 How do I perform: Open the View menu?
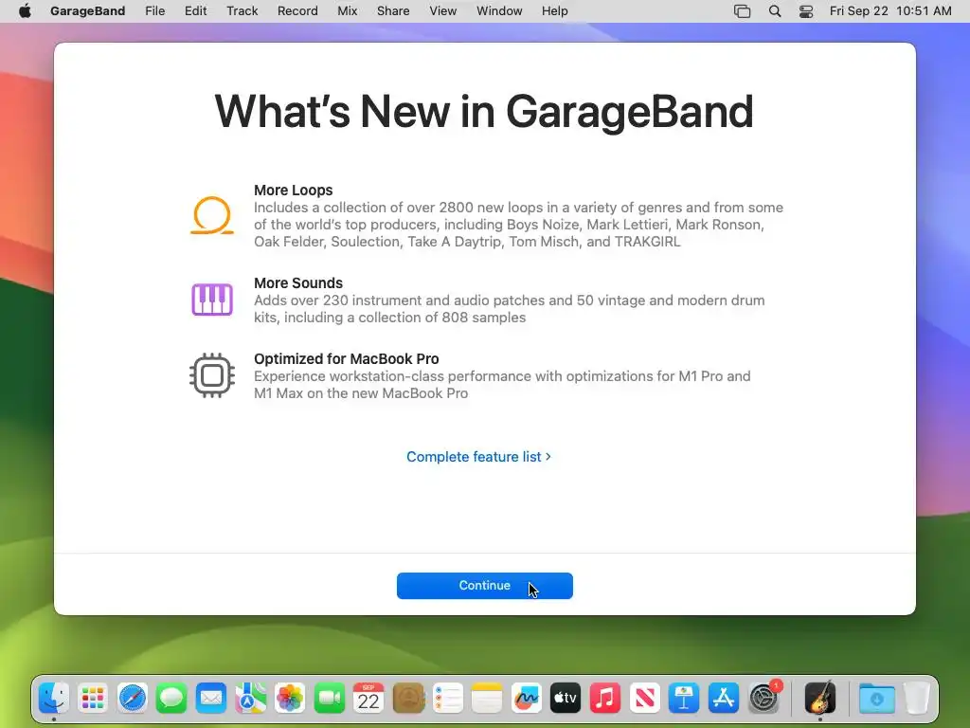tap(443, 11)
